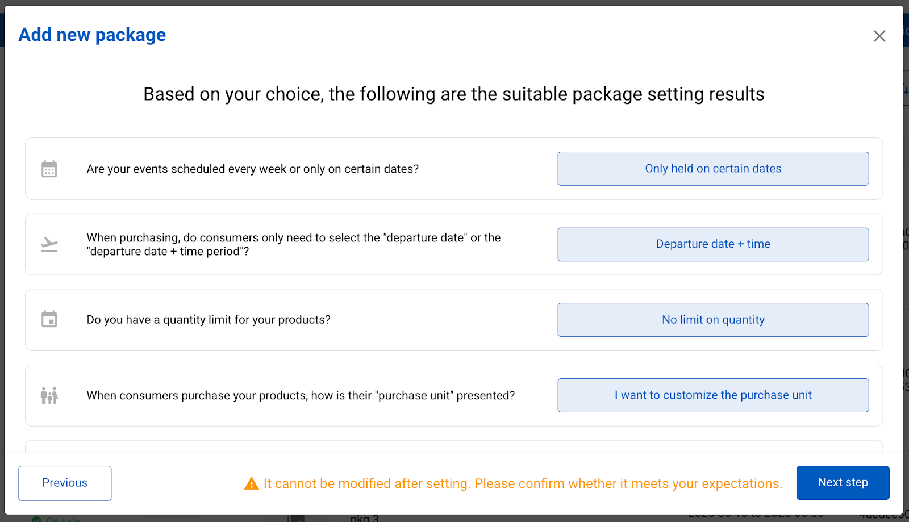The height and width of the screenshot is (522, 909).
Task: Click the airplane departure icon
Action: click(x=49, y=244)
